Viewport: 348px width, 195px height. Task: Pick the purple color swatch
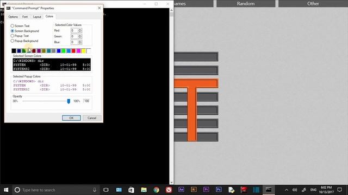[x=39, y=51]
